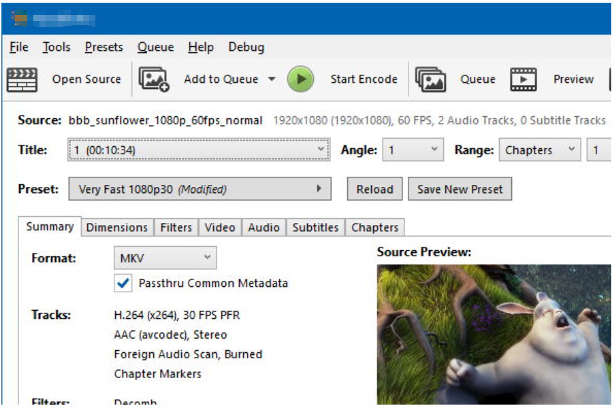Switch to the Subtitles tab
Viewport: 614px width, 408px height.
(315, 227)
